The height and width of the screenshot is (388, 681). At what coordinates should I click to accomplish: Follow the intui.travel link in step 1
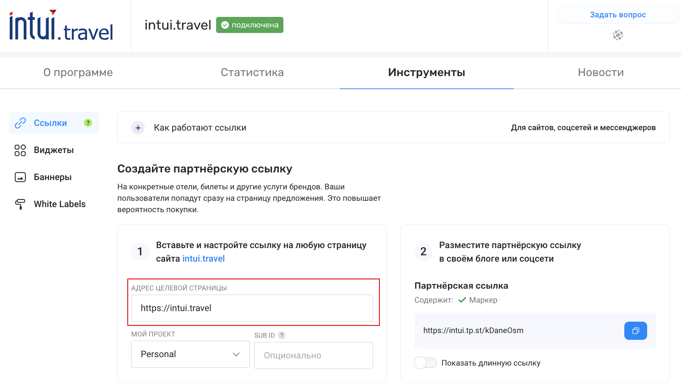203,259
